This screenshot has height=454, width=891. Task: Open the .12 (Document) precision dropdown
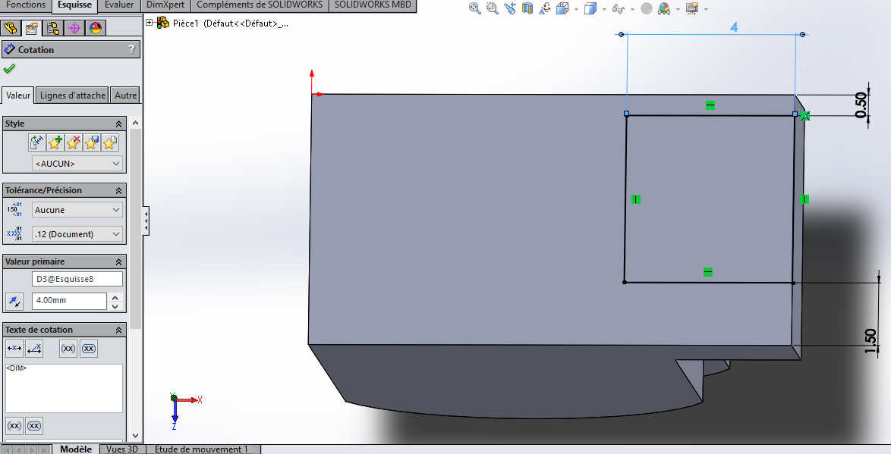pos(77,233)
